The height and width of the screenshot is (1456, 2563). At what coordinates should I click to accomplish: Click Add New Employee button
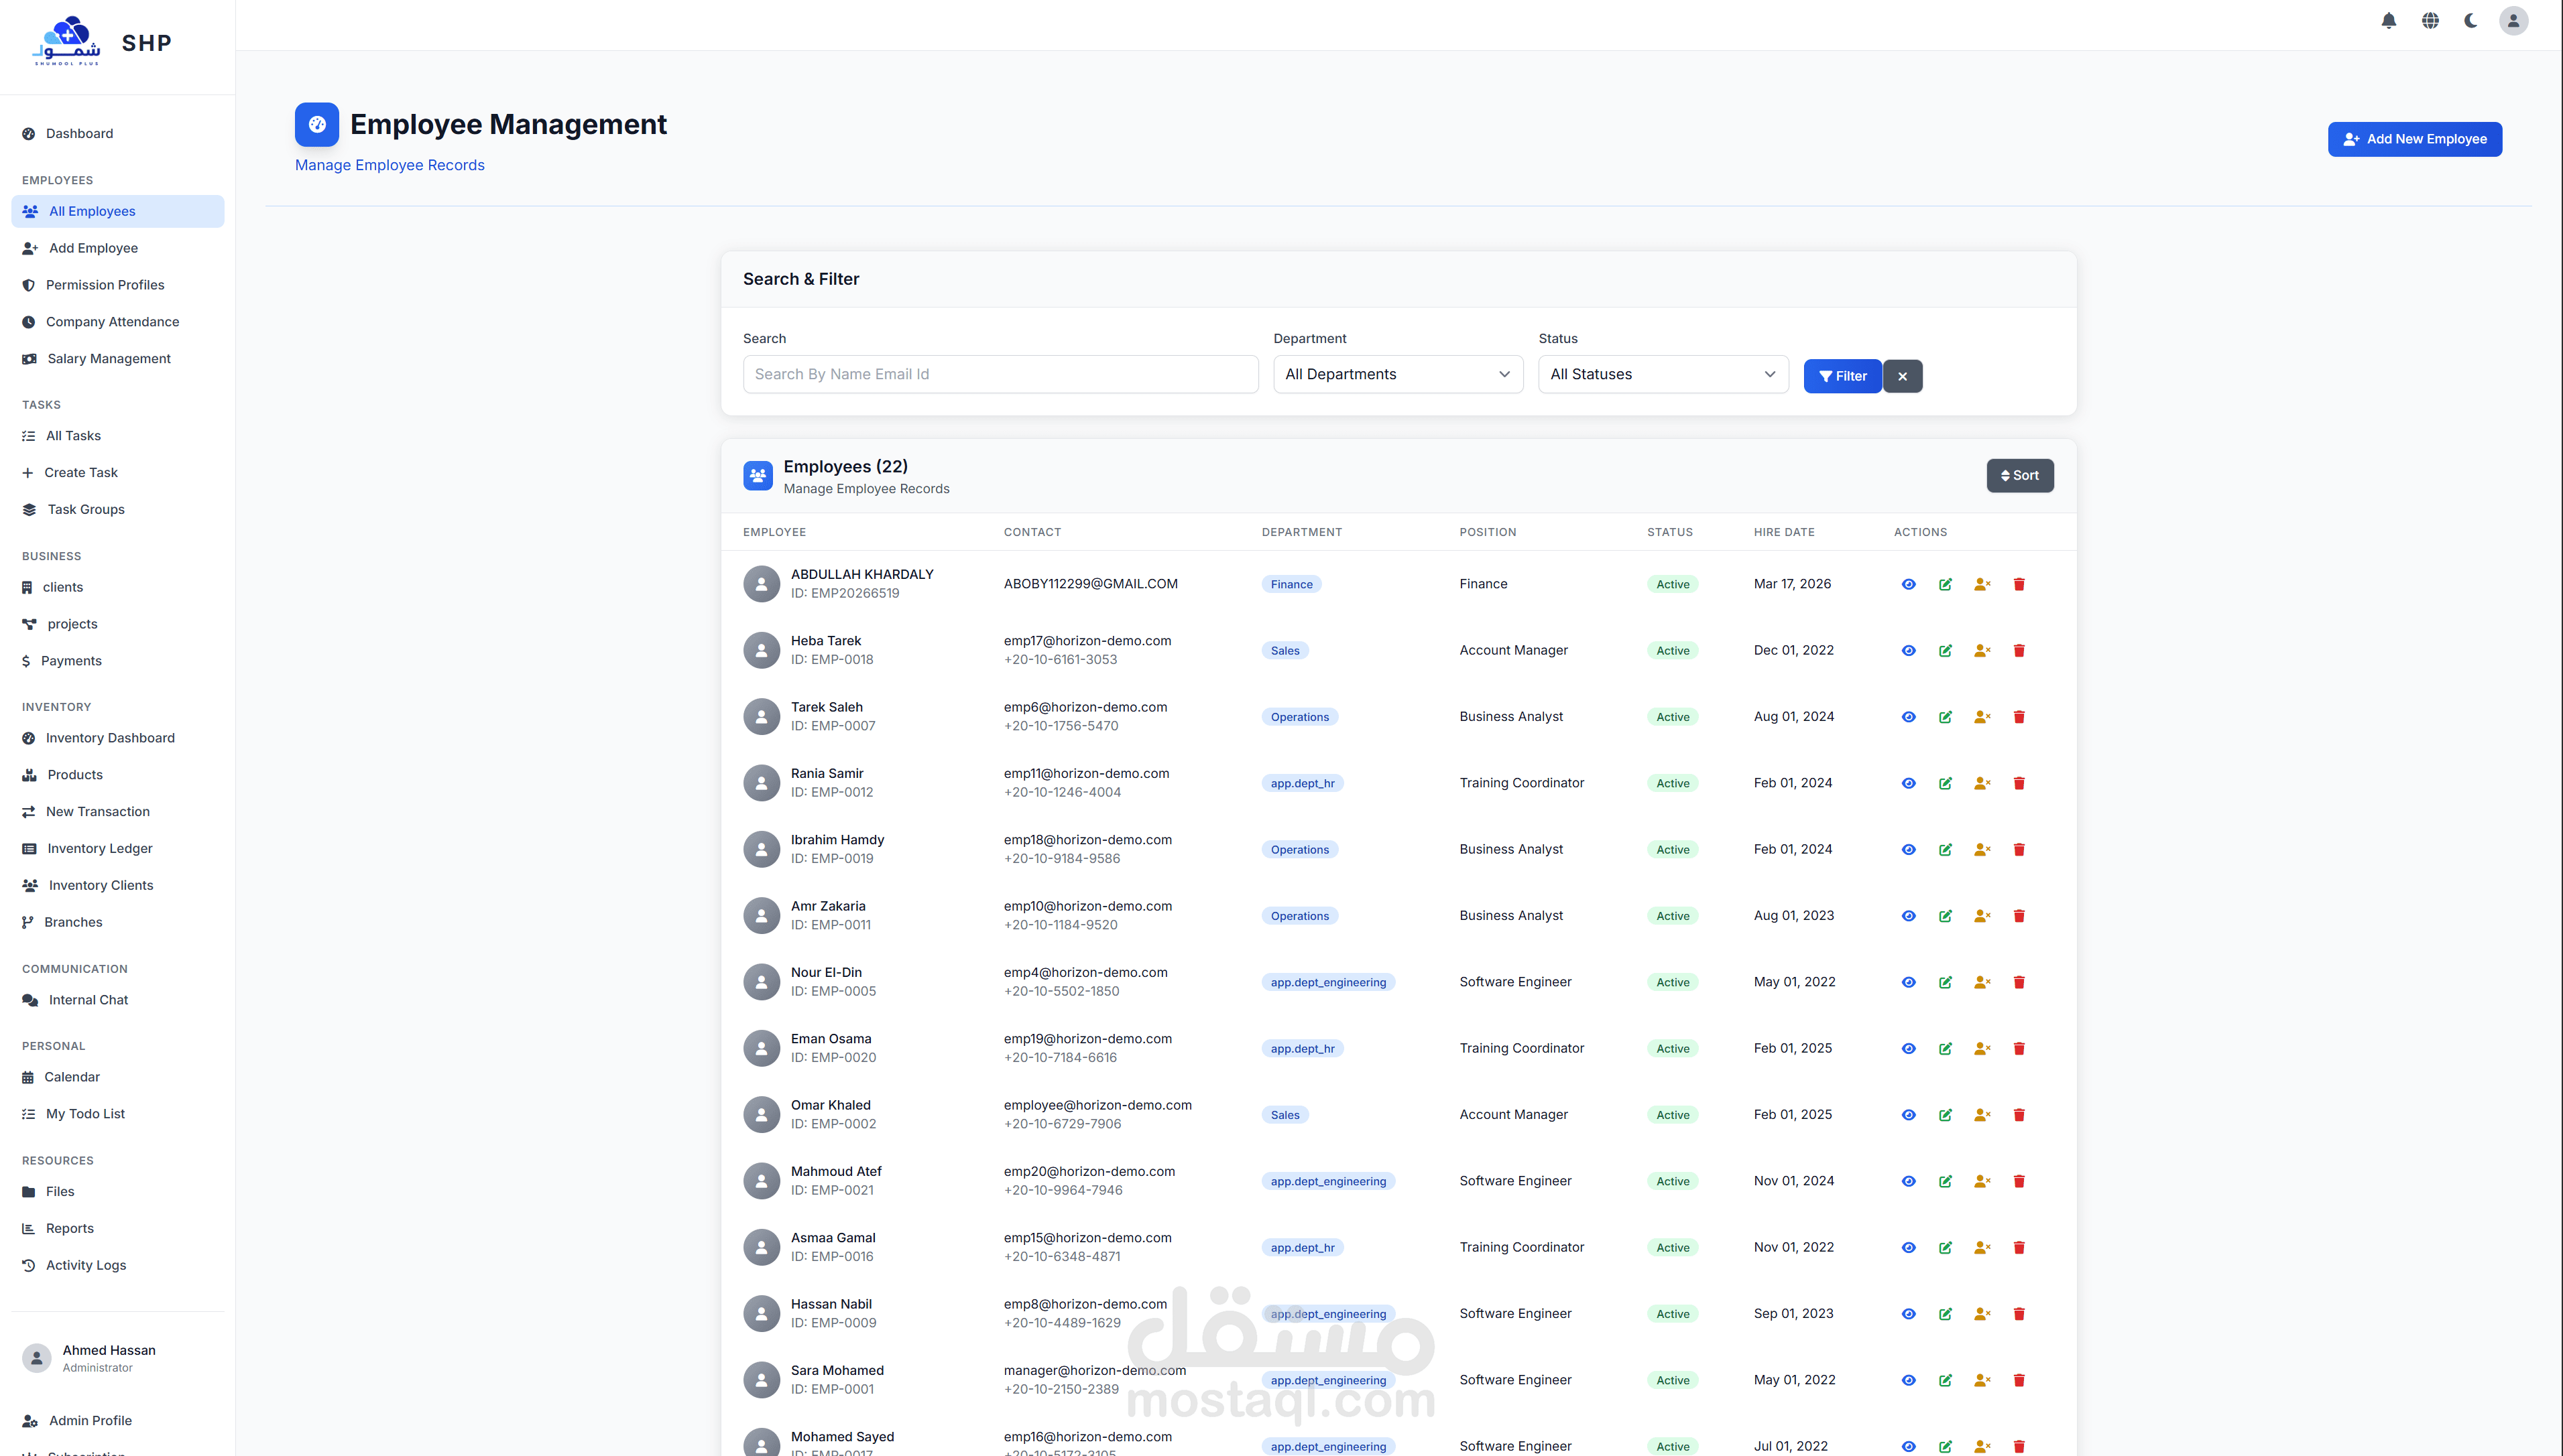[x=2414, y=139]
